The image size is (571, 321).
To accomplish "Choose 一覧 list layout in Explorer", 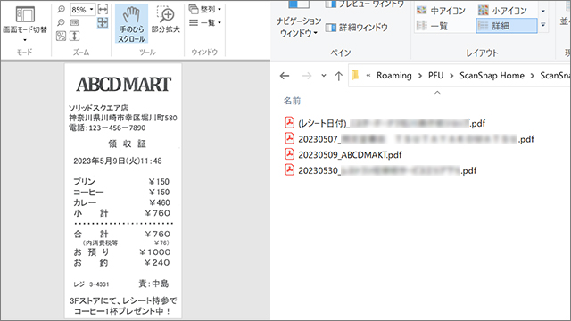I will point(433,26).
